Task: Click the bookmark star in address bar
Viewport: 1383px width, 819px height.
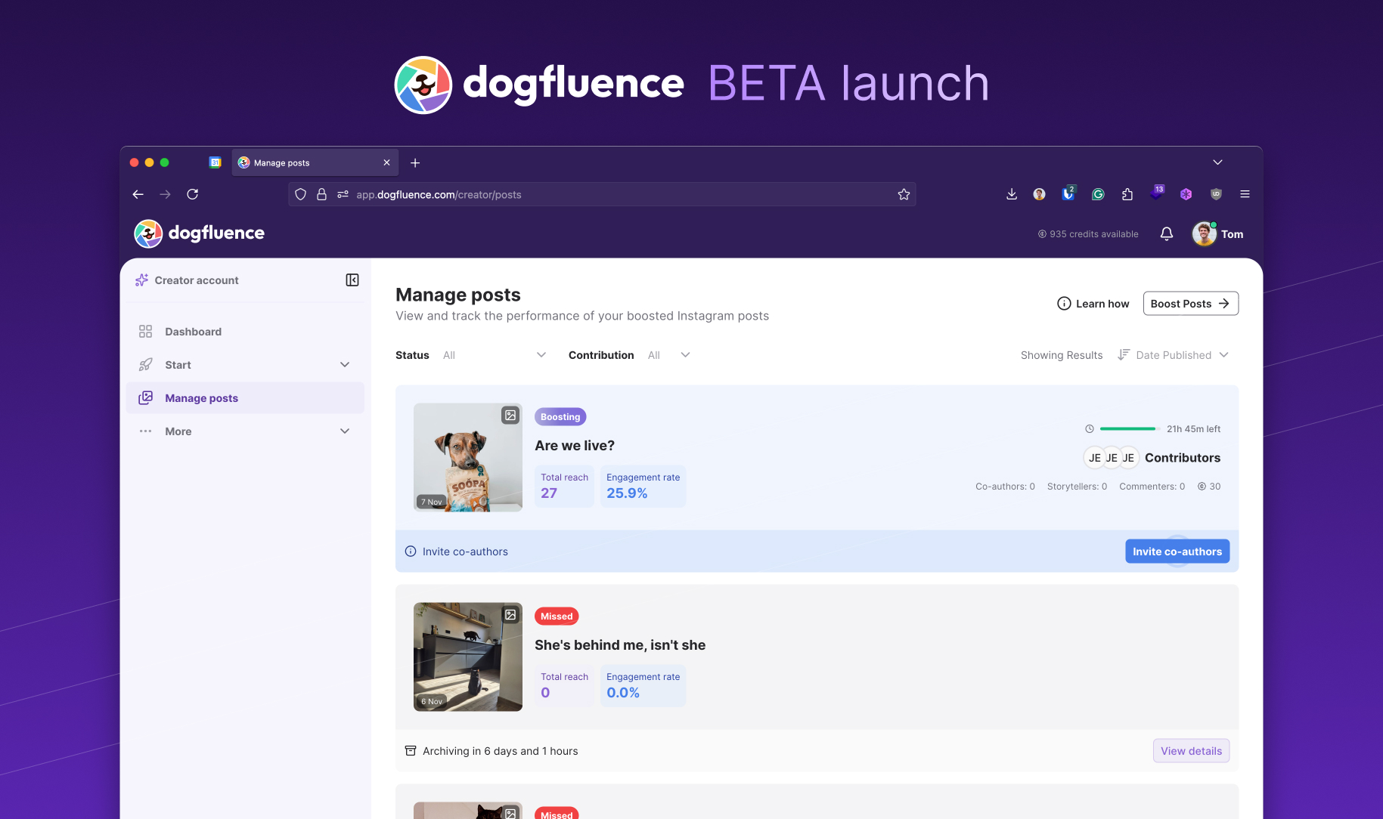Action: tap(904, 195)
